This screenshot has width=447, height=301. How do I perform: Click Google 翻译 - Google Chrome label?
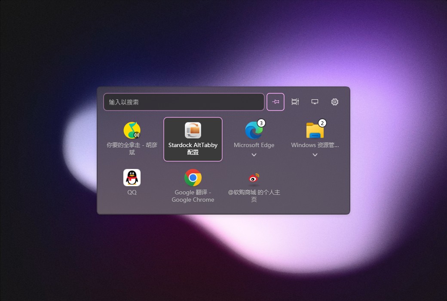(193, 196)
